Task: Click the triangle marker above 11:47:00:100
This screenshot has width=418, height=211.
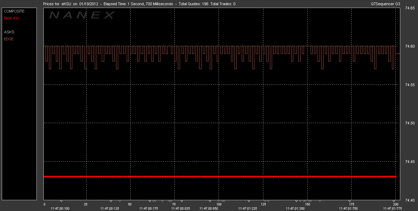Action: (x=61, y=201)
